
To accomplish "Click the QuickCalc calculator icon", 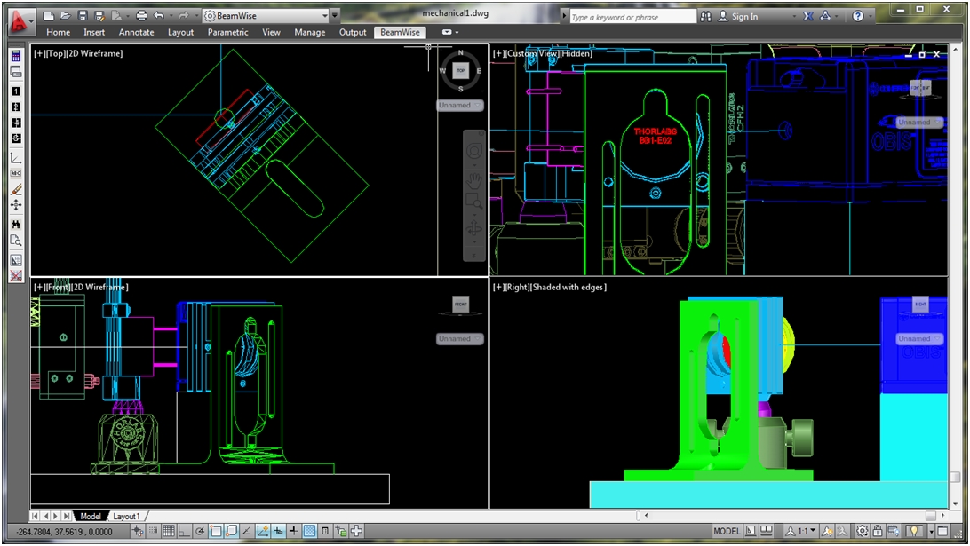I will (15, 57).
